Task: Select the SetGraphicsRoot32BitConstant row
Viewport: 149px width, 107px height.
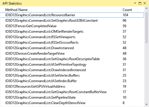Action: tap(72, 21)
